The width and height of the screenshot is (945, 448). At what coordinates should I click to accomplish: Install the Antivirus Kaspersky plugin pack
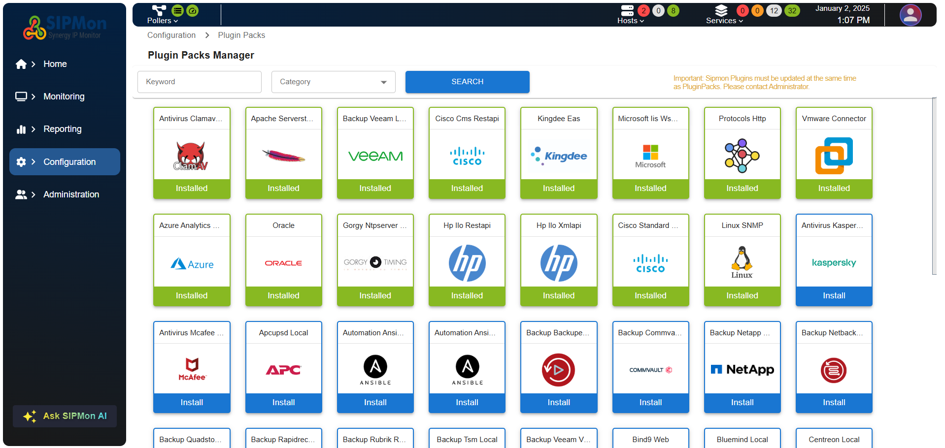(x=834, y=295)
